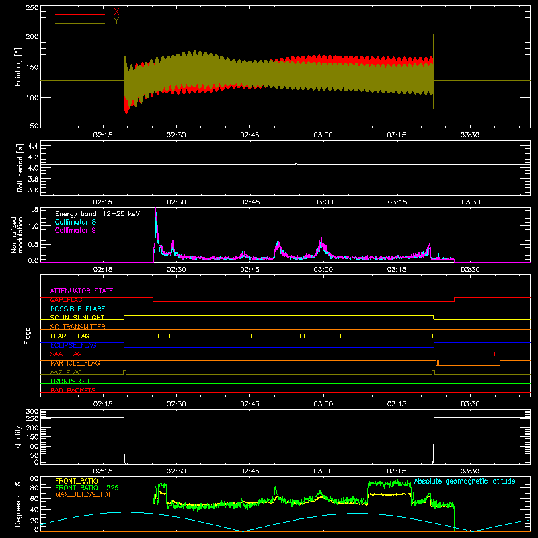
Task: Click the Pointing ["] axis title
Action: pos(18,67)
